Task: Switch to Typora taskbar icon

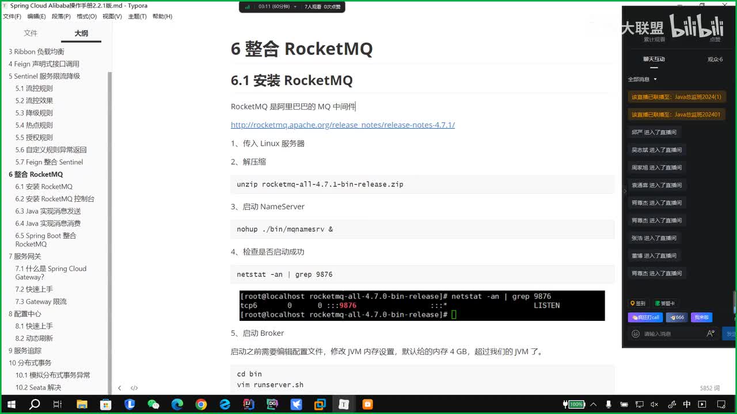Action: [344, 404]
